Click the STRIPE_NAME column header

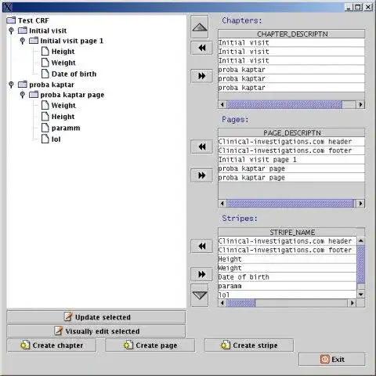click(x=291, y=232)
